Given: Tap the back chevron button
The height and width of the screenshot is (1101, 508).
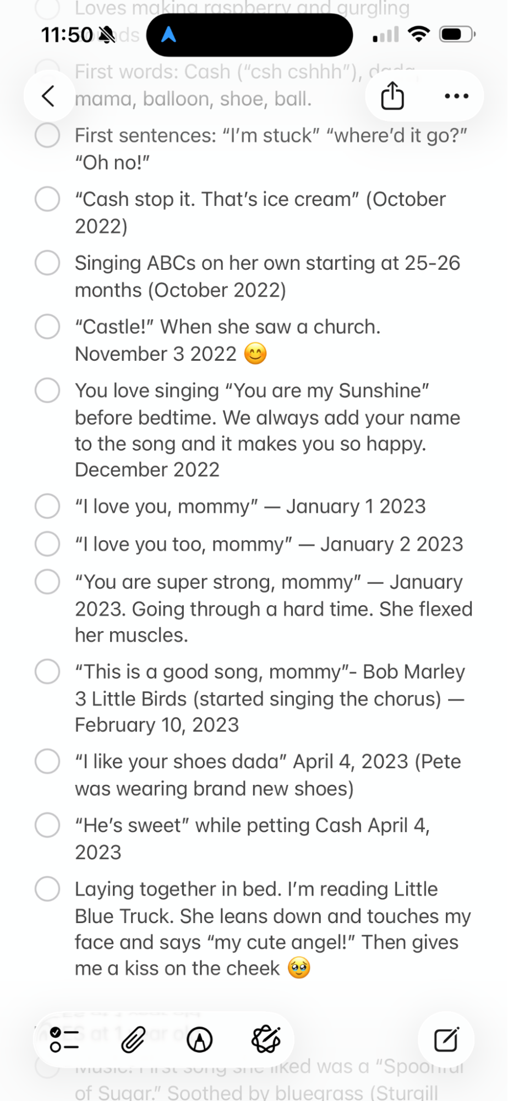Looking at the screenshot, I should [x=48, y=96].
